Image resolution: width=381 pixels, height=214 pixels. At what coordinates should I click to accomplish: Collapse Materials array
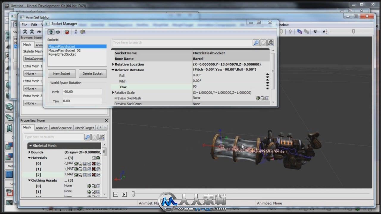pyautogui.click(x=29, y=158)
